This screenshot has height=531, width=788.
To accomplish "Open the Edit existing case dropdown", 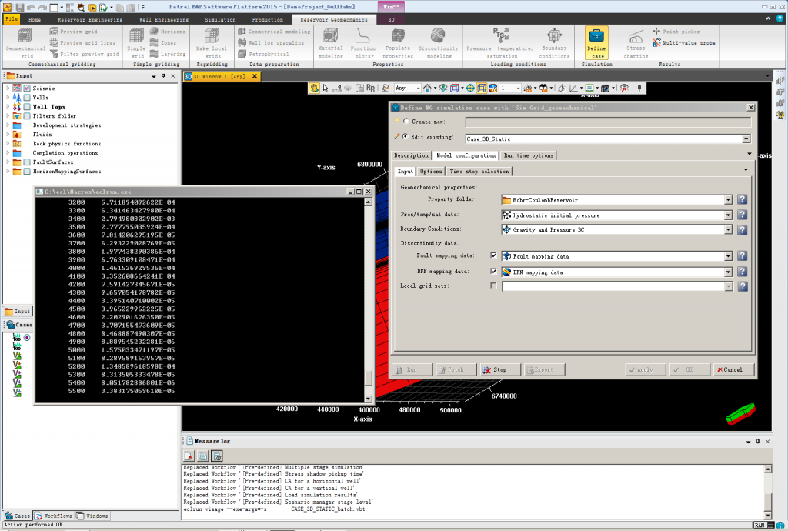I will click(x=746, y=139).
